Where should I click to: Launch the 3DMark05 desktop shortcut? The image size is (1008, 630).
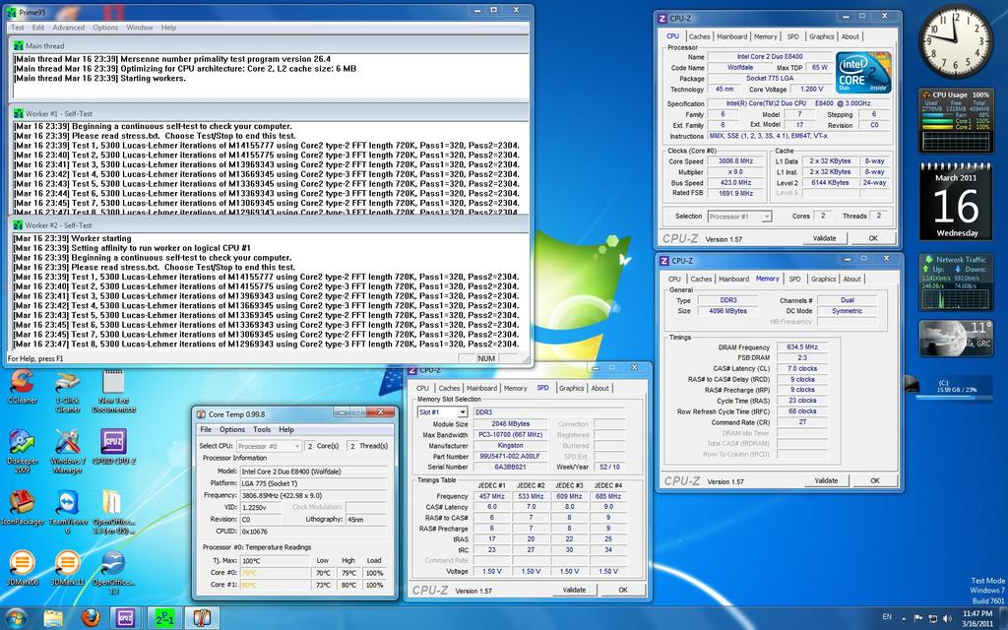pyautogui.click(x=23, y=568)
